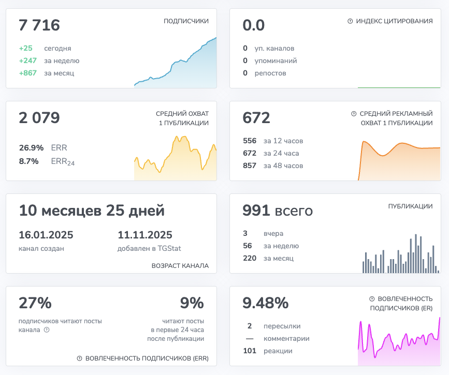The width and height of the screenshot is (449, 375).
Task: Click the 7 716 subscriber count
Action: click(x=39, y=25)
